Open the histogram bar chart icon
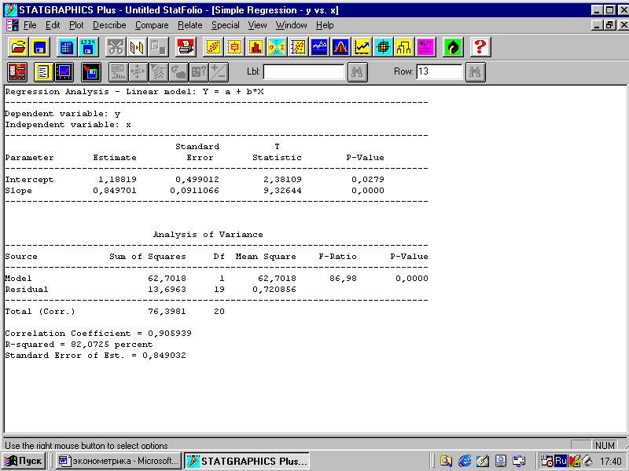 click(256, 47)
